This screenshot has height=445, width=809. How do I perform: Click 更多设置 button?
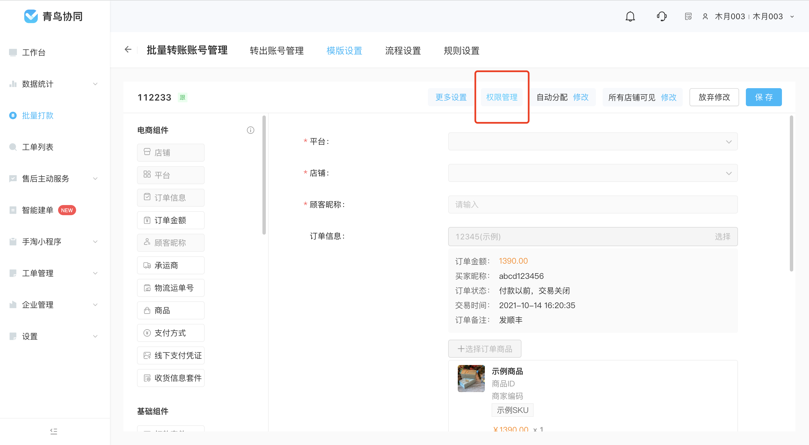[451, 97]
